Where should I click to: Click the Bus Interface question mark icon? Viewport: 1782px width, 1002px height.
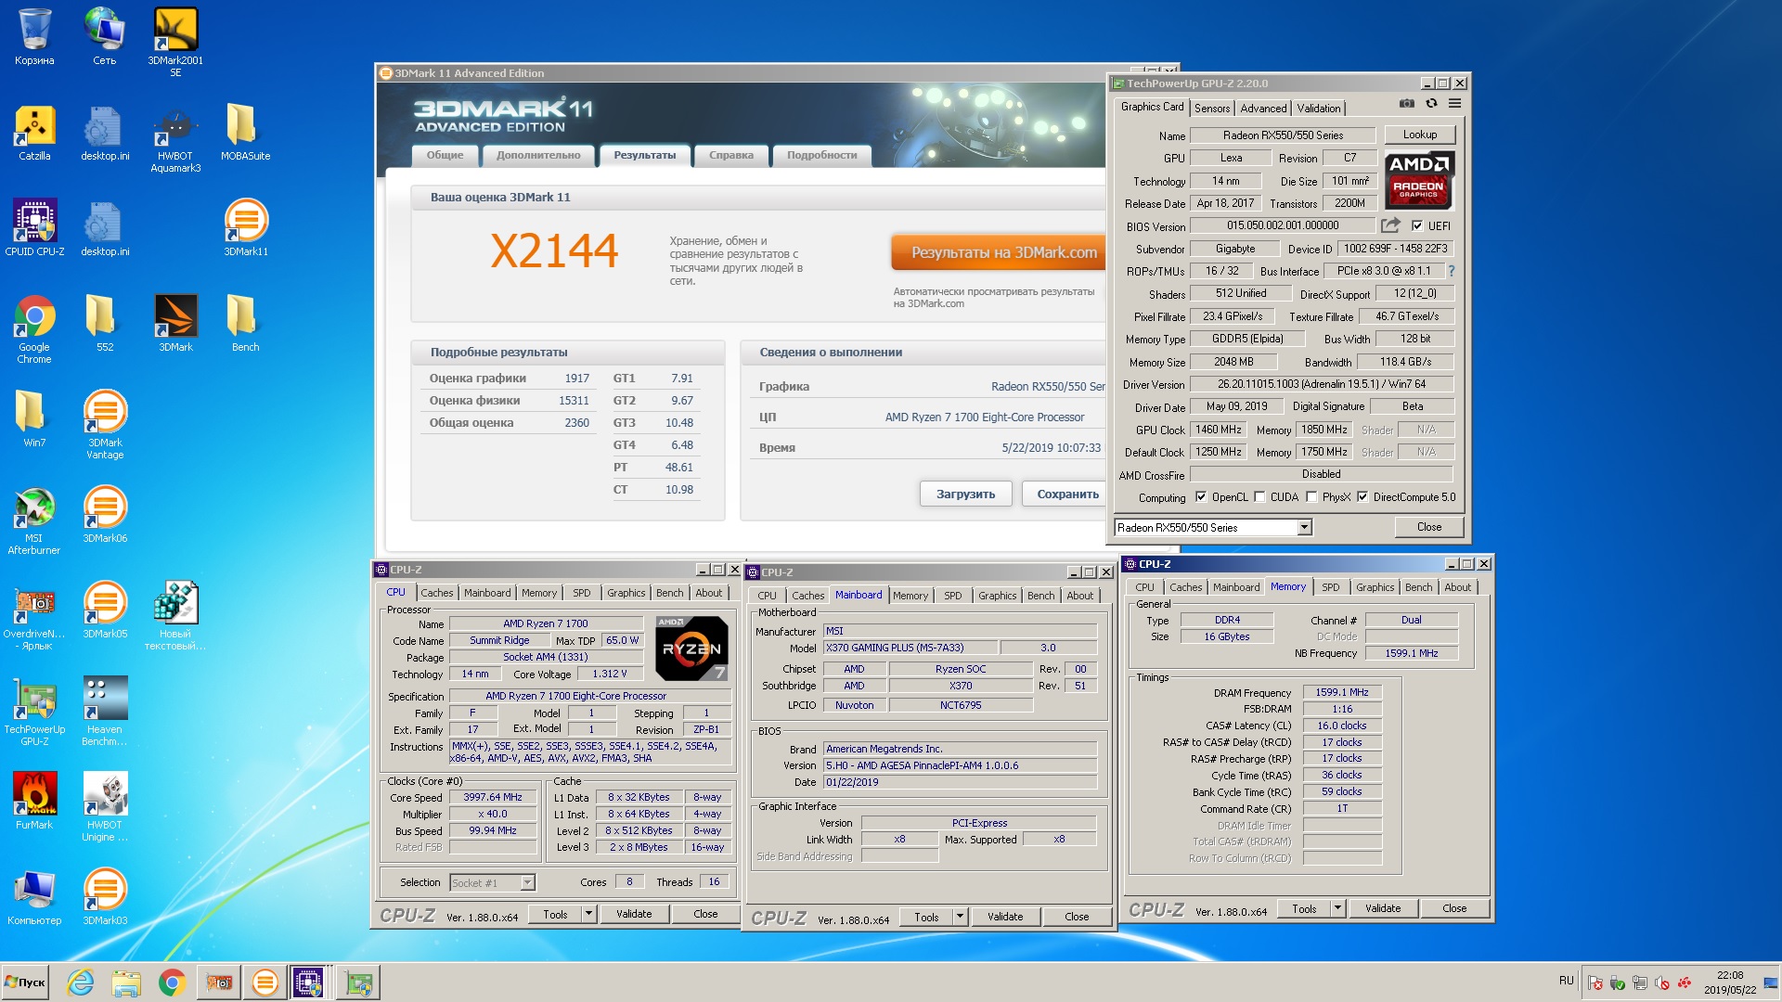(x=1452, y=271)
